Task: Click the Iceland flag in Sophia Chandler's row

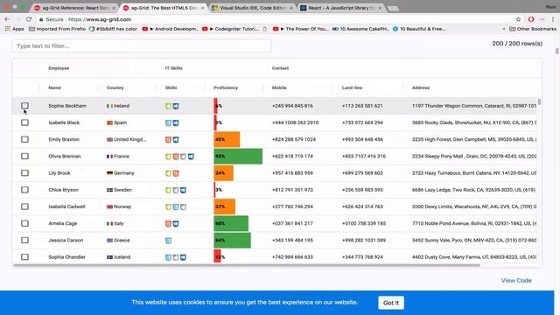Action: (109, 257)
